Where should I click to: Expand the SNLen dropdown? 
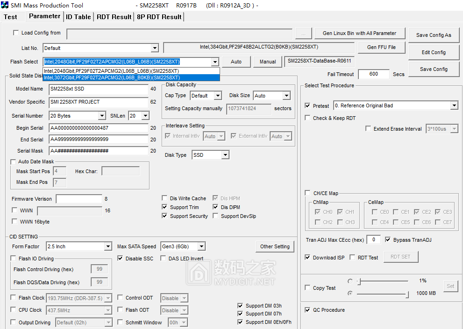point(145,116)
